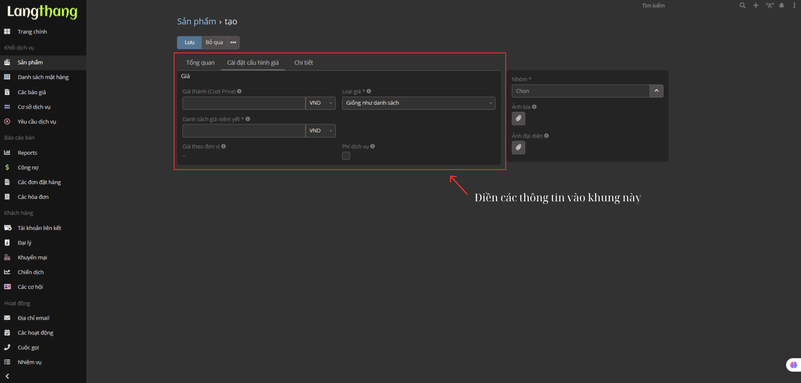Click the Giá thành input field

point(244,103)
